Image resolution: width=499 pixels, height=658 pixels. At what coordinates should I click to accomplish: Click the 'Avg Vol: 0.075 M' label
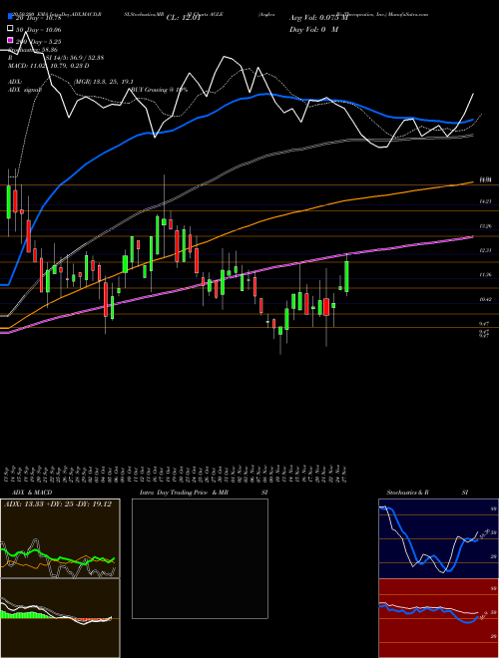pos(318,18)
